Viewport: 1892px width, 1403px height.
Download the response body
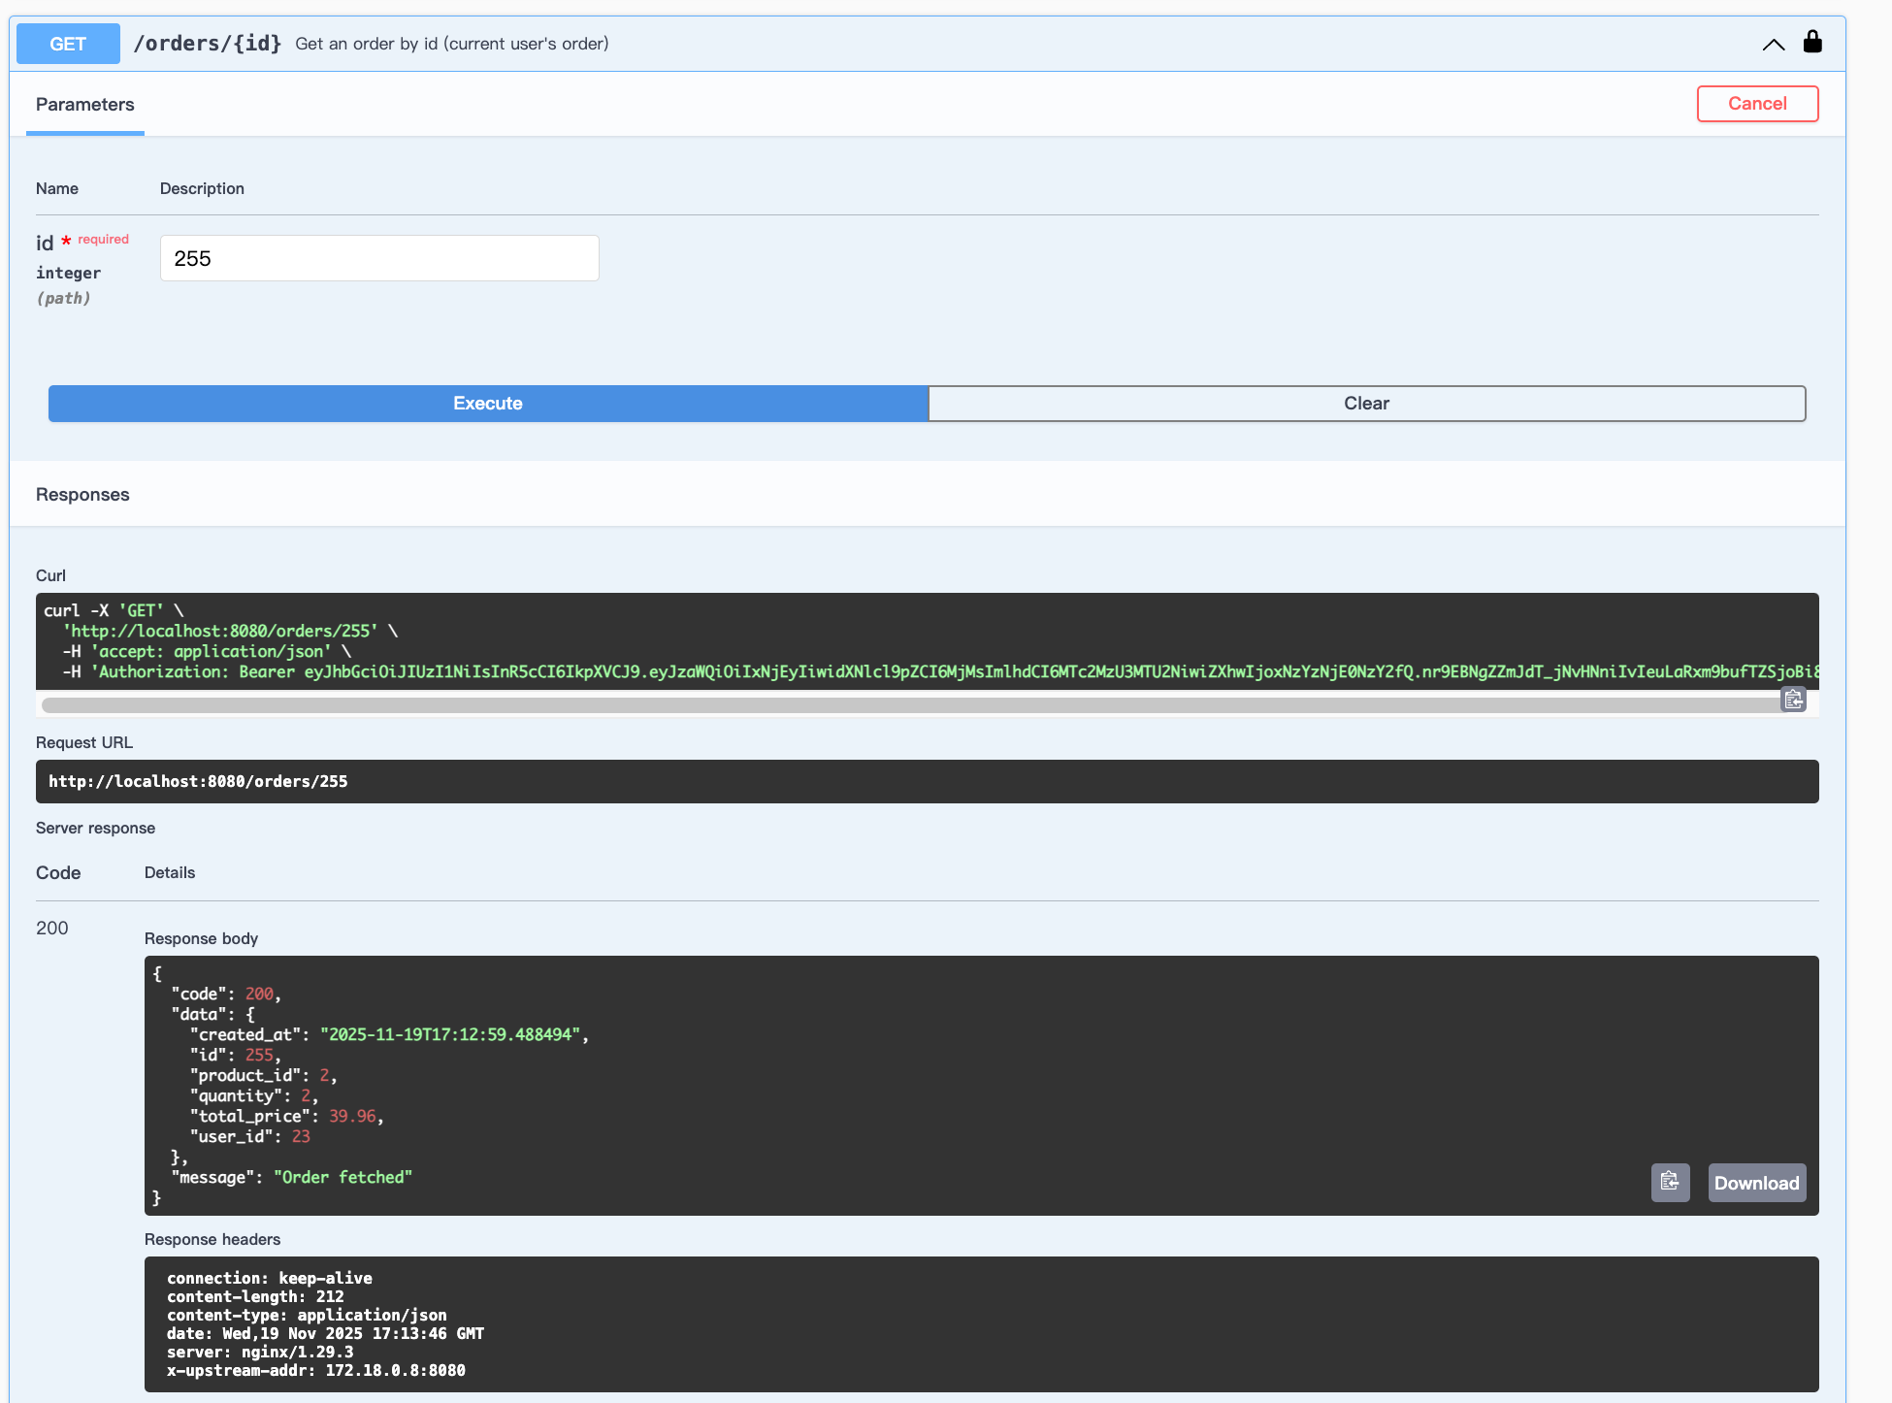tap(1756, 1183)
